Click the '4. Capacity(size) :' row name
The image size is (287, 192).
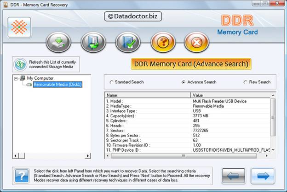tap(121, 116)
